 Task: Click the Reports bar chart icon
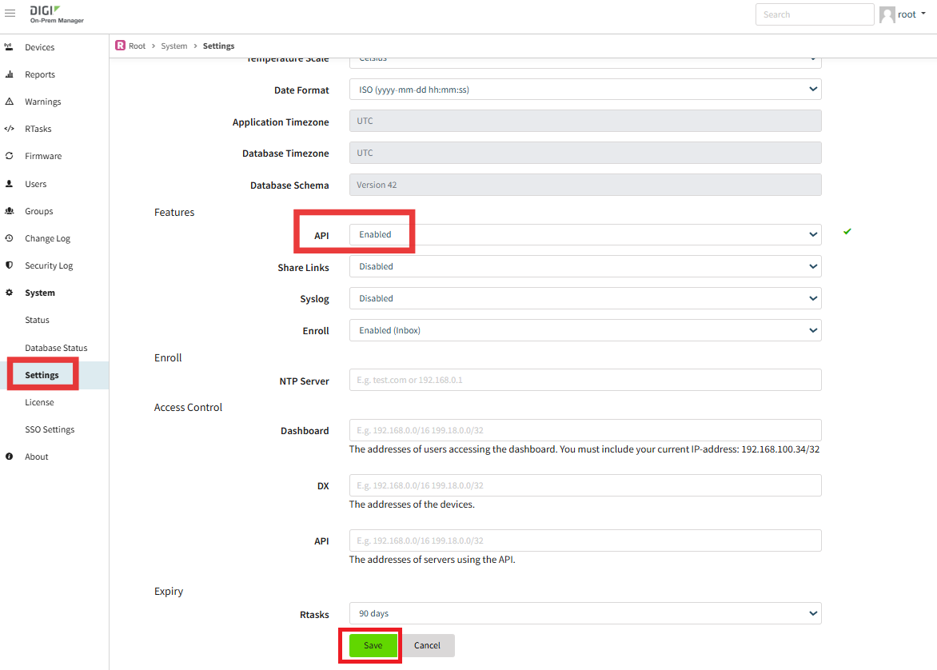coord(9,74)
